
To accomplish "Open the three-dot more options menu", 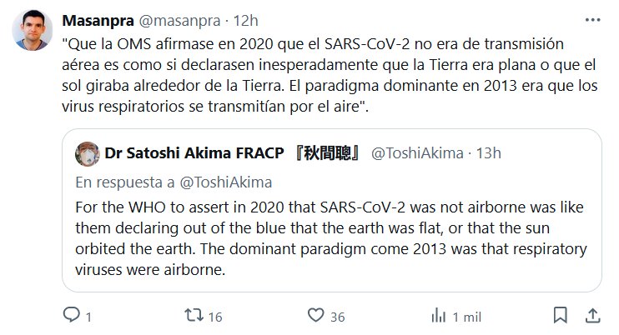I will click(x=592, y=19).
